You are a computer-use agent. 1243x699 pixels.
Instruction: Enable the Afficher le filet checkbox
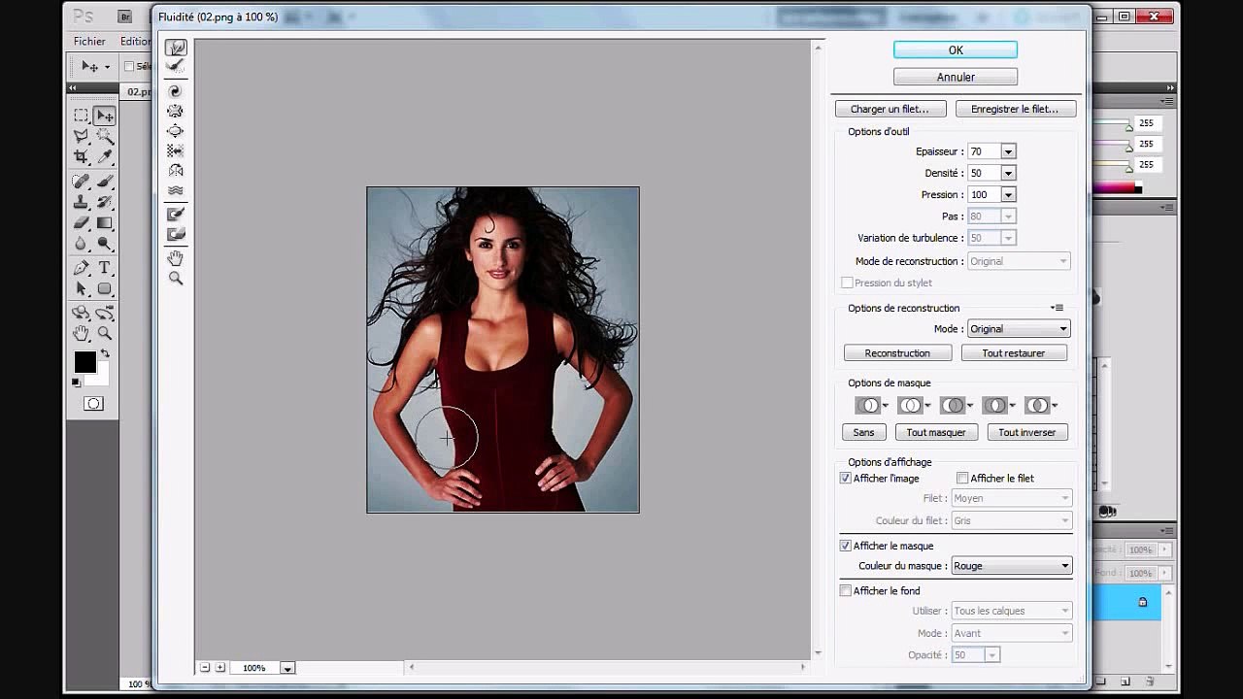(x=962, y=478)
